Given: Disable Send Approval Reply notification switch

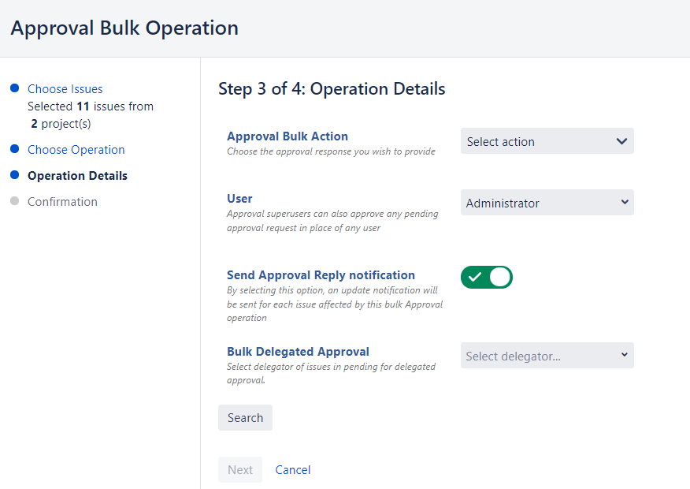Looking at the screenshot, I should click(487, 277).
